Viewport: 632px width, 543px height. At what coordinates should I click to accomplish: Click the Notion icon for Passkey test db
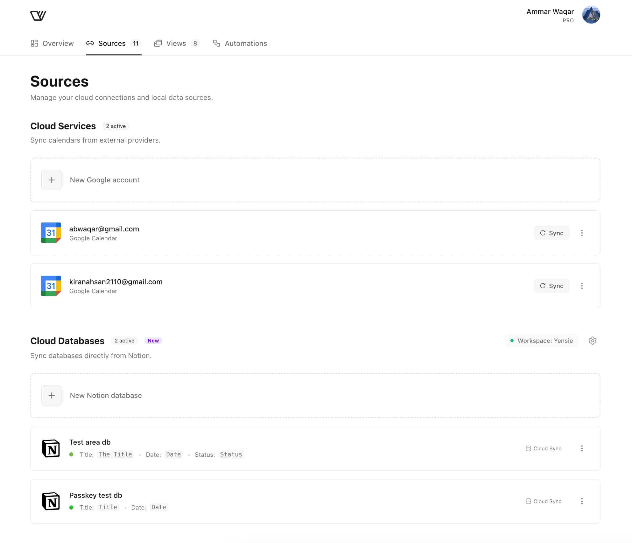coord(51,501)
